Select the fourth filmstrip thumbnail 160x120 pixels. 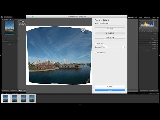pyautogui.click(x=32, y=99)
